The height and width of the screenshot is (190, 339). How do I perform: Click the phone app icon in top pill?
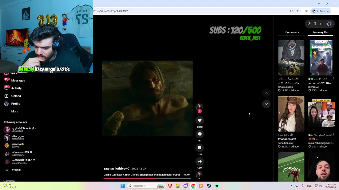[315, 24]
